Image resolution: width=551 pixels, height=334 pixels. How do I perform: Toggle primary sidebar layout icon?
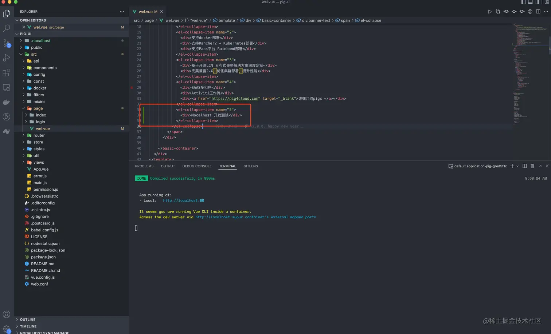click(x=524, y=2)
